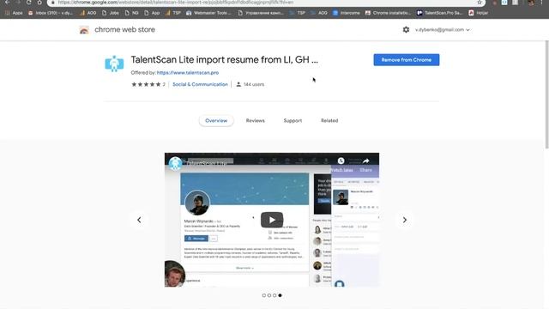Expand the v.dybenko@gmail.com account dropdown
This screenshot has height=309, width=549.
[x=443, y=30]
